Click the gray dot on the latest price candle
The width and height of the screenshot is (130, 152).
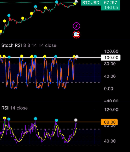(76, 2)
